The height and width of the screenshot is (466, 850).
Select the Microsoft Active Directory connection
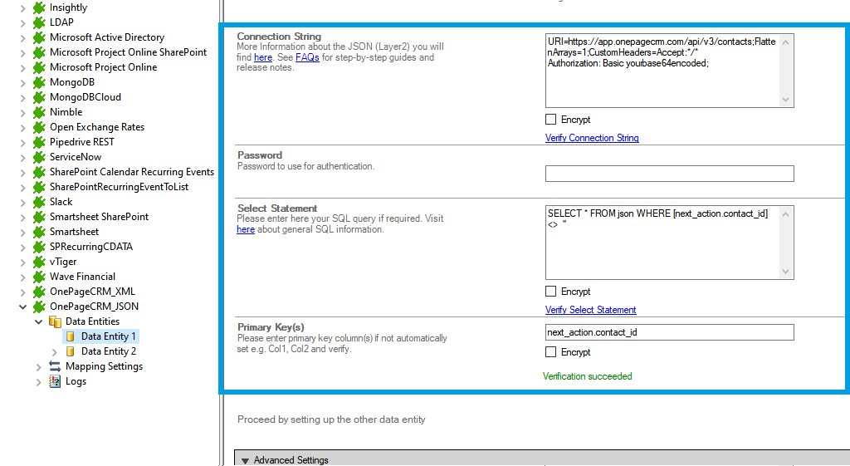[107, 37]
